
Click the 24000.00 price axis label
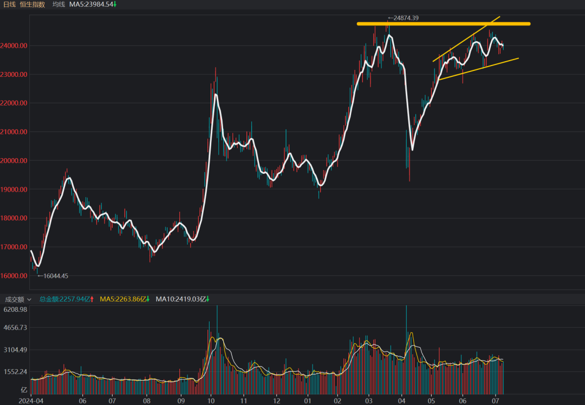point(15,45)
